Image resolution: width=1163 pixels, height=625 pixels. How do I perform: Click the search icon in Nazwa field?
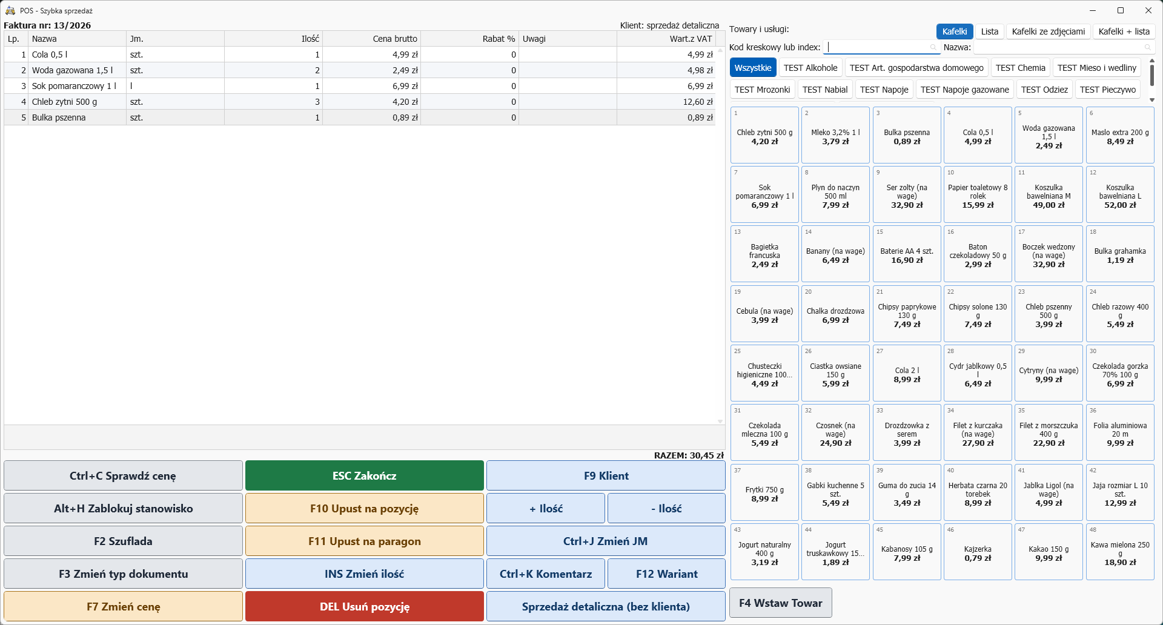point(1147,47)
